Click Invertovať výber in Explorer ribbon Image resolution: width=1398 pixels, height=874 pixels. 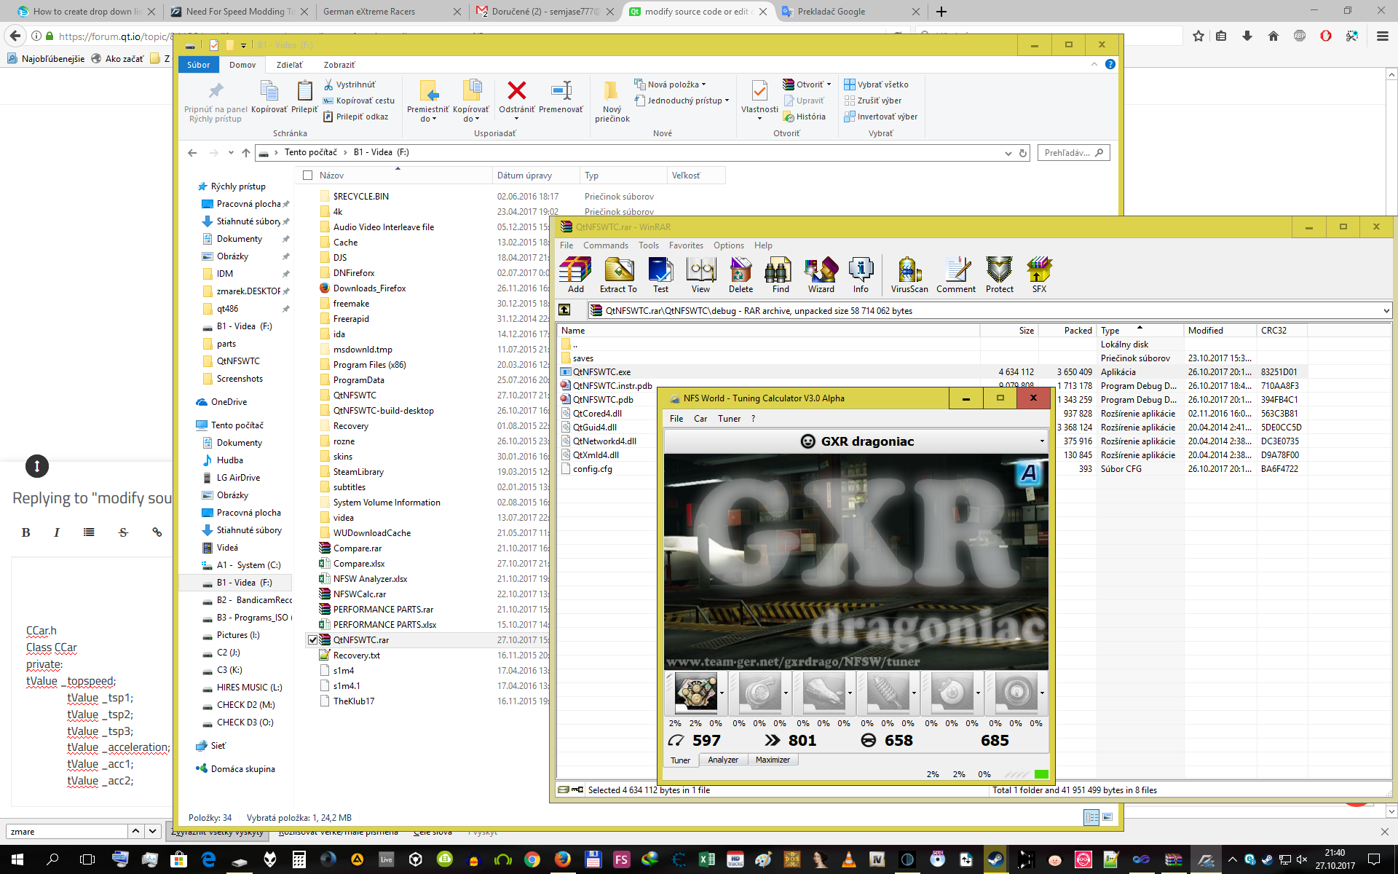coord(880,117)
